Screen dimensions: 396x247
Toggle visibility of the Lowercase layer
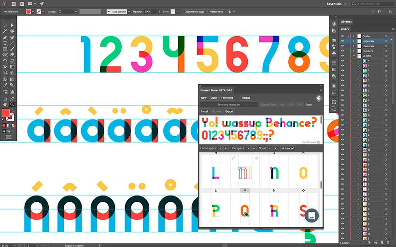coord(342,46)
